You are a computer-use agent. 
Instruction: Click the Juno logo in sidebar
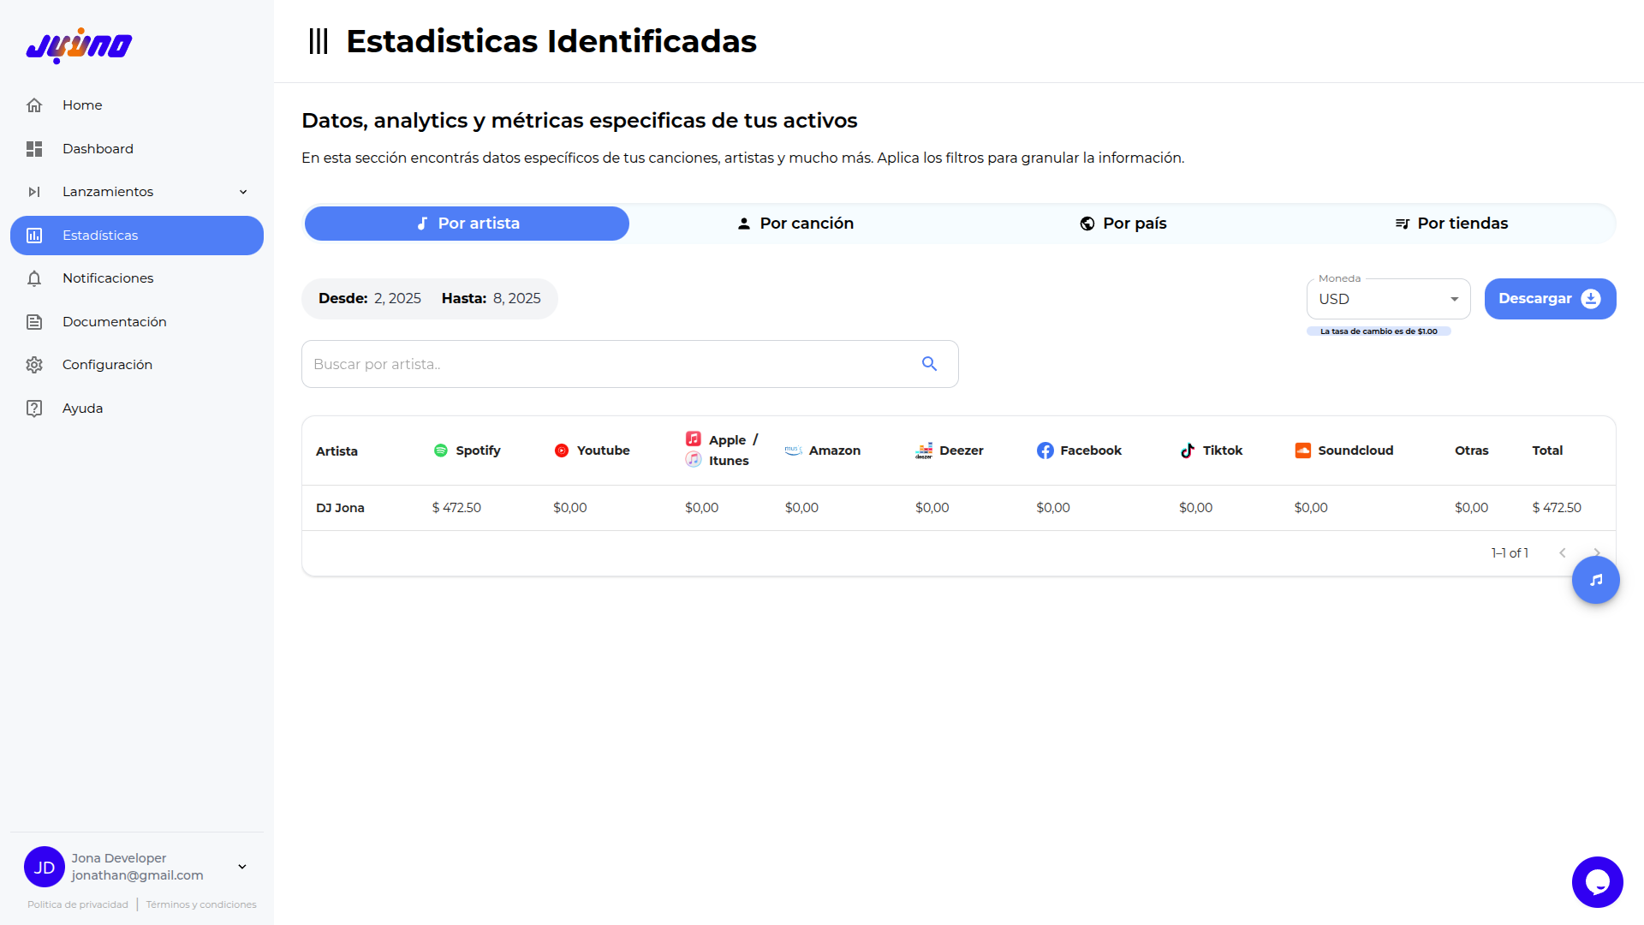[79, 45]
